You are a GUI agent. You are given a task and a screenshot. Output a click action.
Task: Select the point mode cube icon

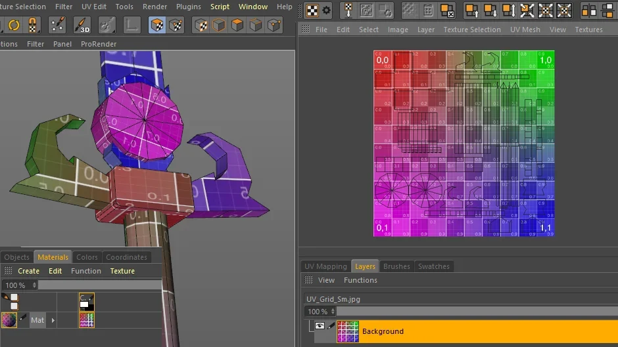click(x=274, y=26)
